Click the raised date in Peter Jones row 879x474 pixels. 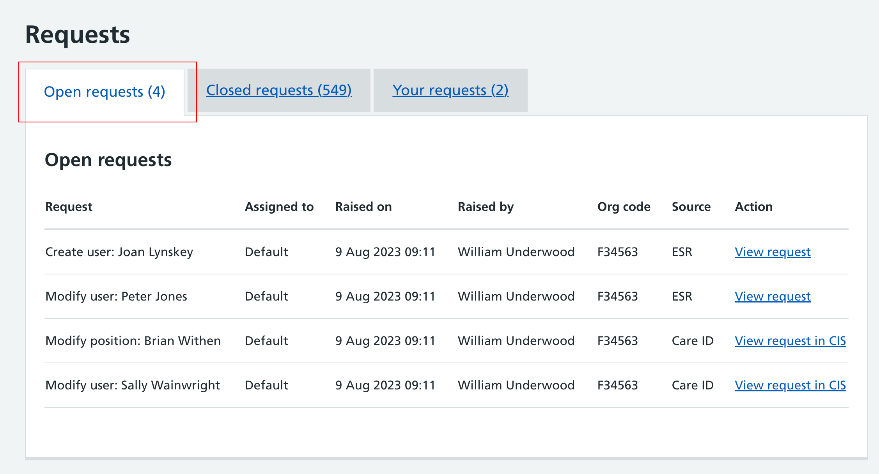point(385,297)
